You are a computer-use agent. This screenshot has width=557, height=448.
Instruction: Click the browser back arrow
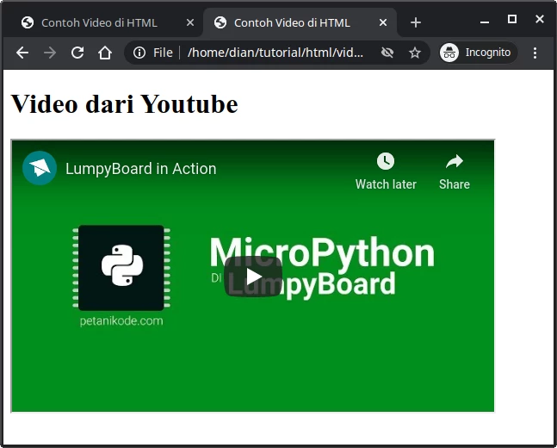[x=22, y=53]
